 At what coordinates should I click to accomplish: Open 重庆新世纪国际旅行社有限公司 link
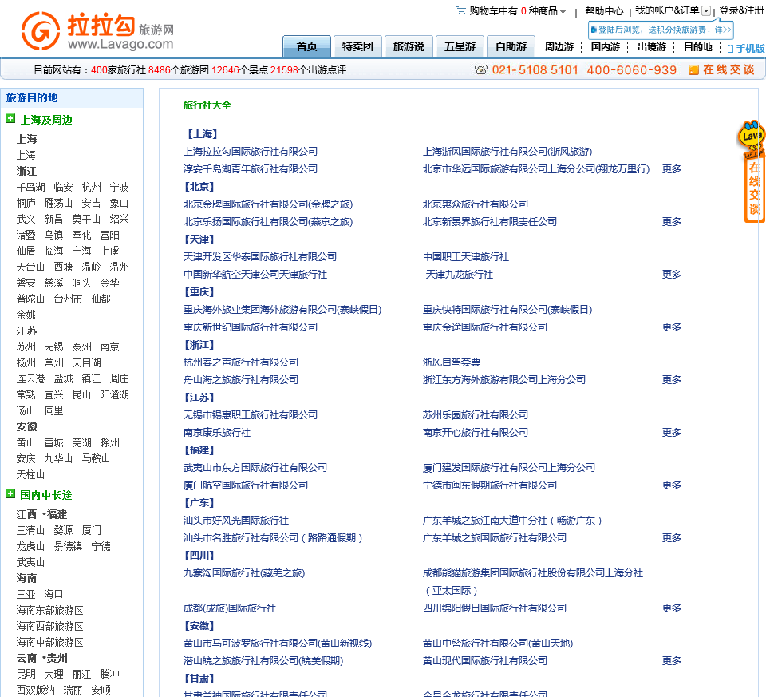[x=250, y=327]
